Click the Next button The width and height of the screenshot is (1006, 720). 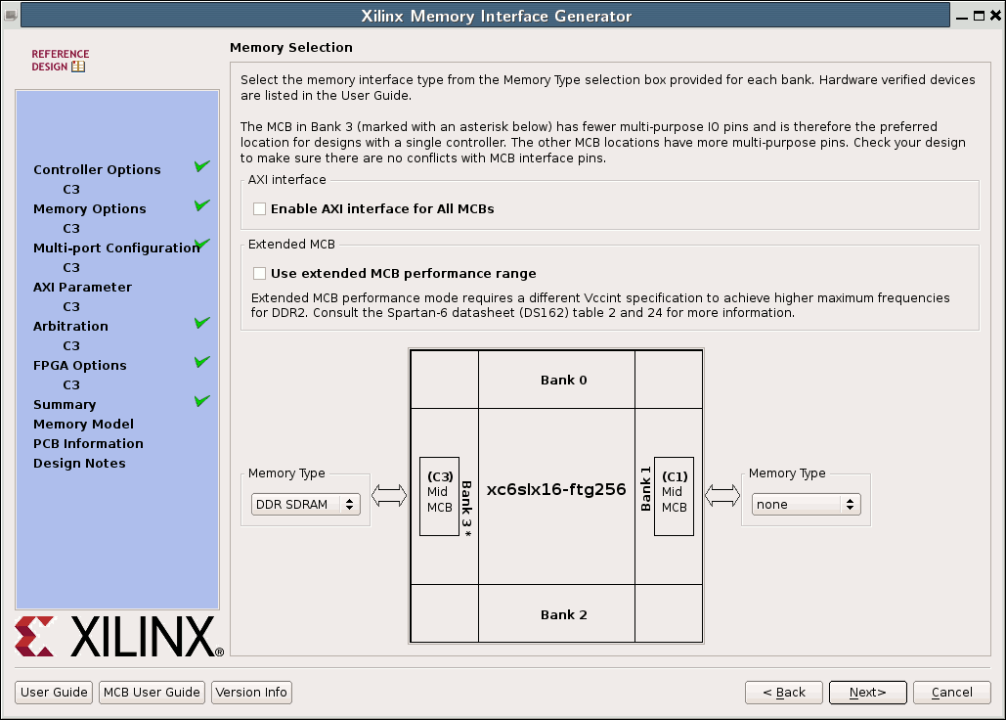(x=867, y=693)
